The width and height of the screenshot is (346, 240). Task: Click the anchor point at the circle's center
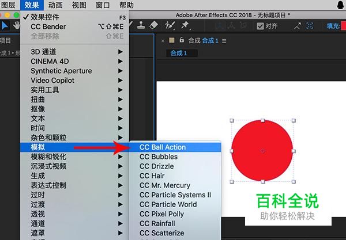262,151
